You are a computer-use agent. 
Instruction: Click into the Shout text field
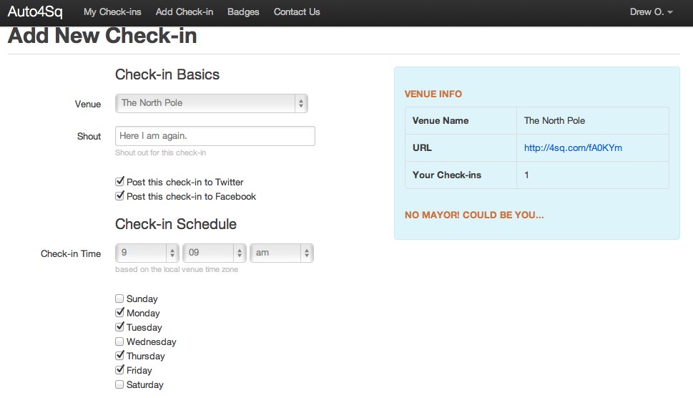click(215, 136)
